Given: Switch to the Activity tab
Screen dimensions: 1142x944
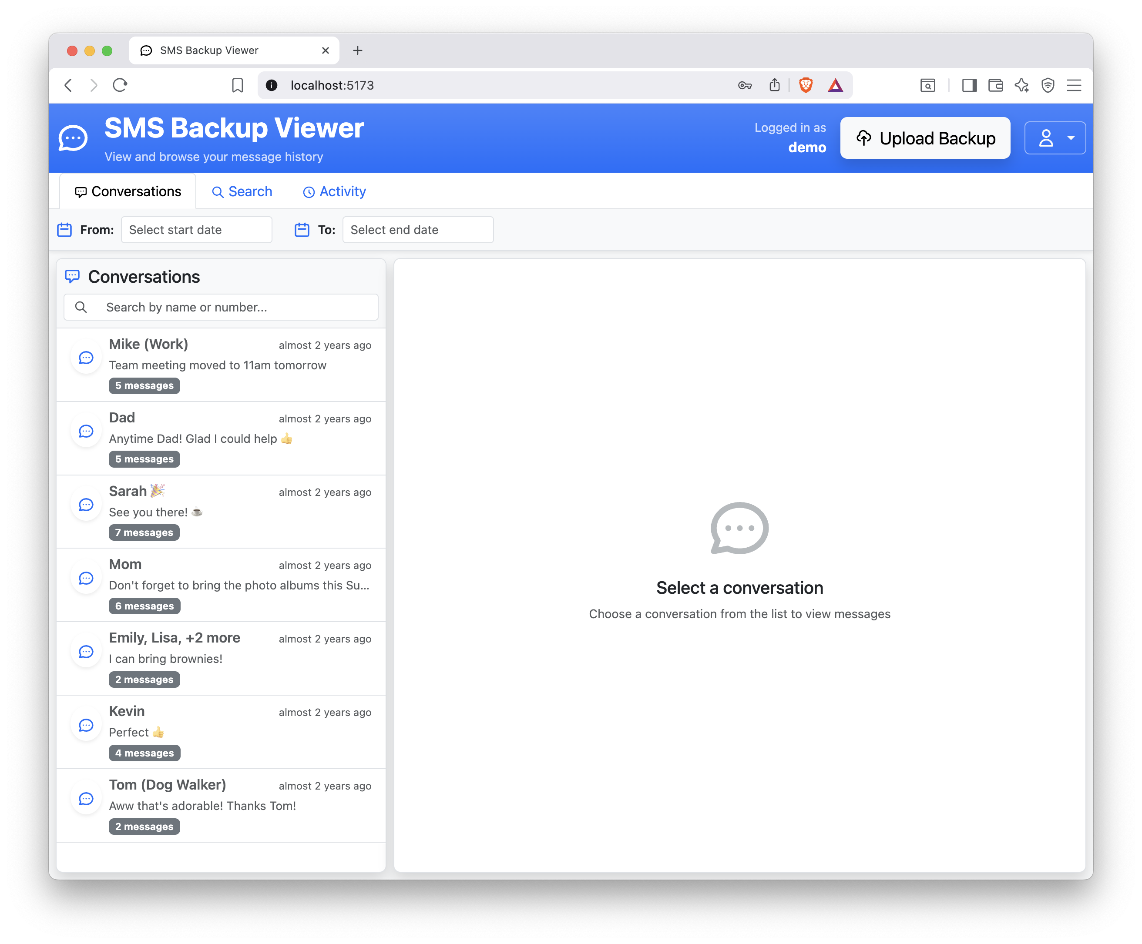Looking at the screenshot, I should tap(334, 191).
